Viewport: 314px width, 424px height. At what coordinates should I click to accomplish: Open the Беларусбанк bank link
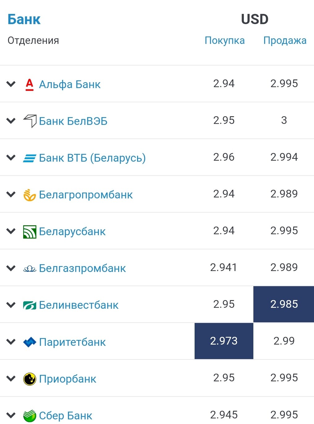(x=72, y=231)
